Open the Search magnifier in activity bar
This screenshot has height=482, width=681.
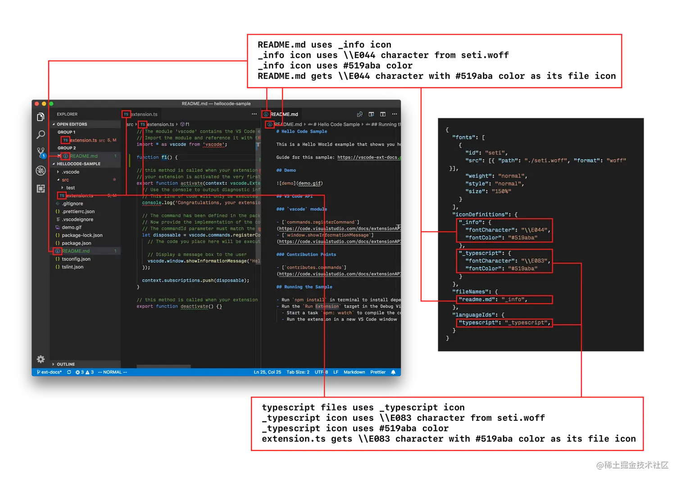[x=41, y=134]
